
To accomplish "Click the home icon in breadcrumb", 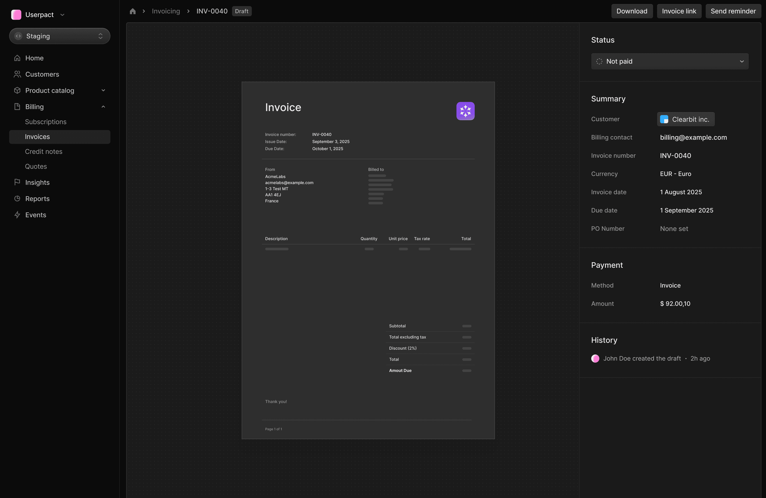I will point(132,11).
